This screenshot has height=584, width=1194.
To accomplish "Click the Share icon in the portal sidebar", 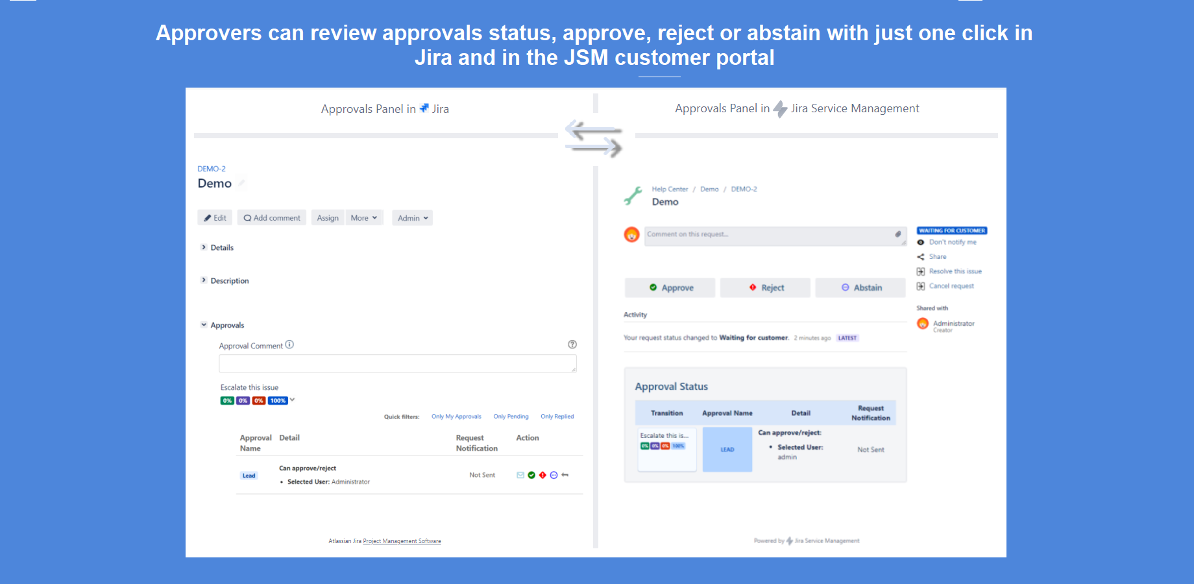I will [922, 256].
